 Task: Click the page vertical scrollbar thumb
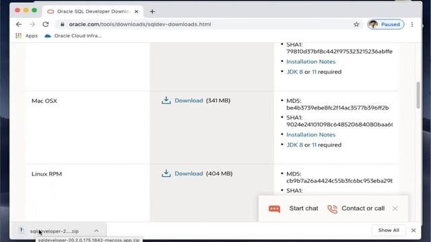[x=418, y=95]
